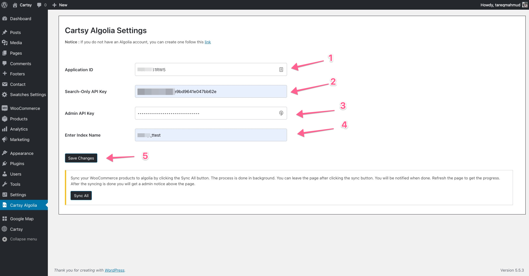
Task: Click Version 5.5.3 footer text
Action: (512, 270)
